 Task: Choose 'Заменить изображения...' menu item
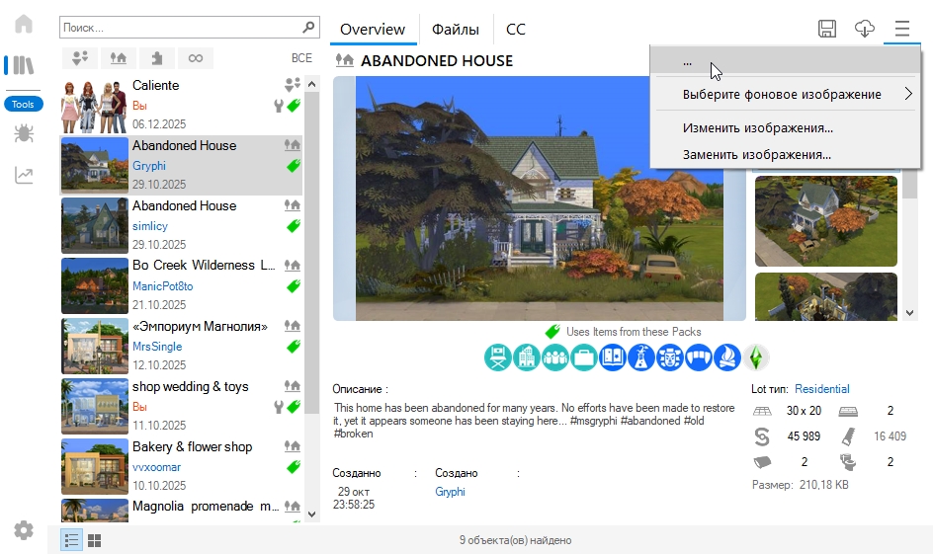(786, 155)
